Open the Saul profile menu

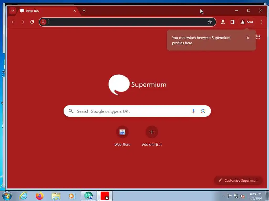[247, 22]
